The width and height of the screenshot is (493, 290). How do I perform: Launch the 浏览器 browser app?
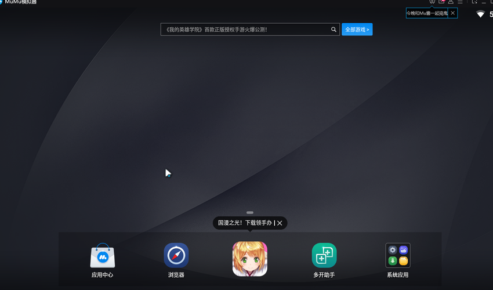tap(176, 255)
